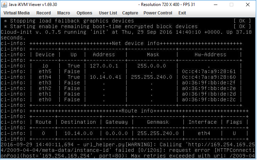
Task: Click the eth5 device name
Action: [x=45, y=71]
